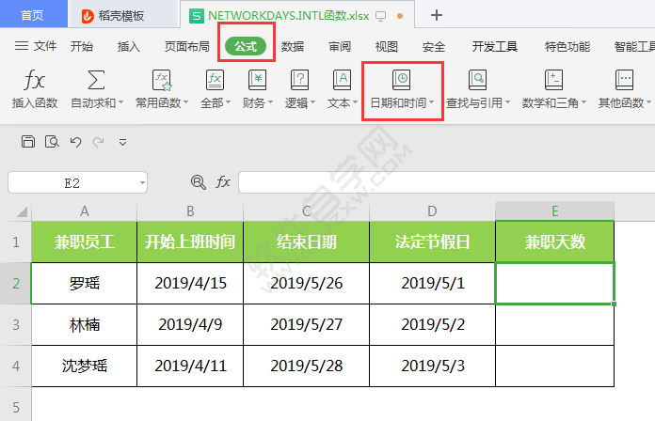
Task: Click the Select All corner triangle
Action: coord(23,212)
